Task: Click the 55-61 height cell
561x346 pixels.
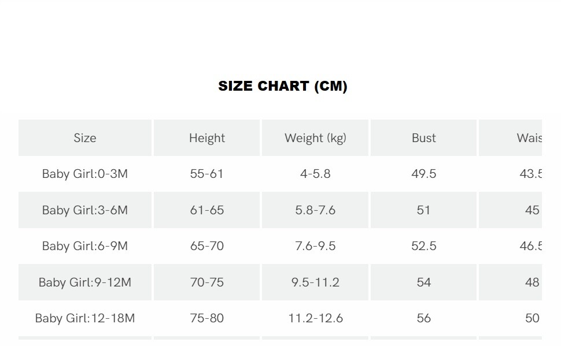Action: [x=206, y=174]
